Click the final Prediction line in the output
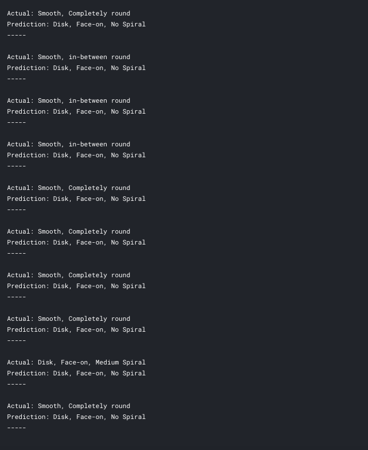 pos(76,417)
